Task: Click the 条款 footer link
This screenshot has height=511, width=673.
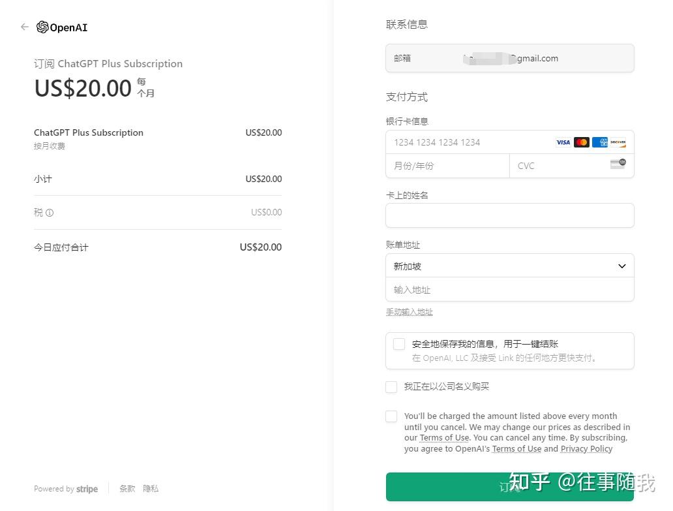Action: [x=127, y=488]
